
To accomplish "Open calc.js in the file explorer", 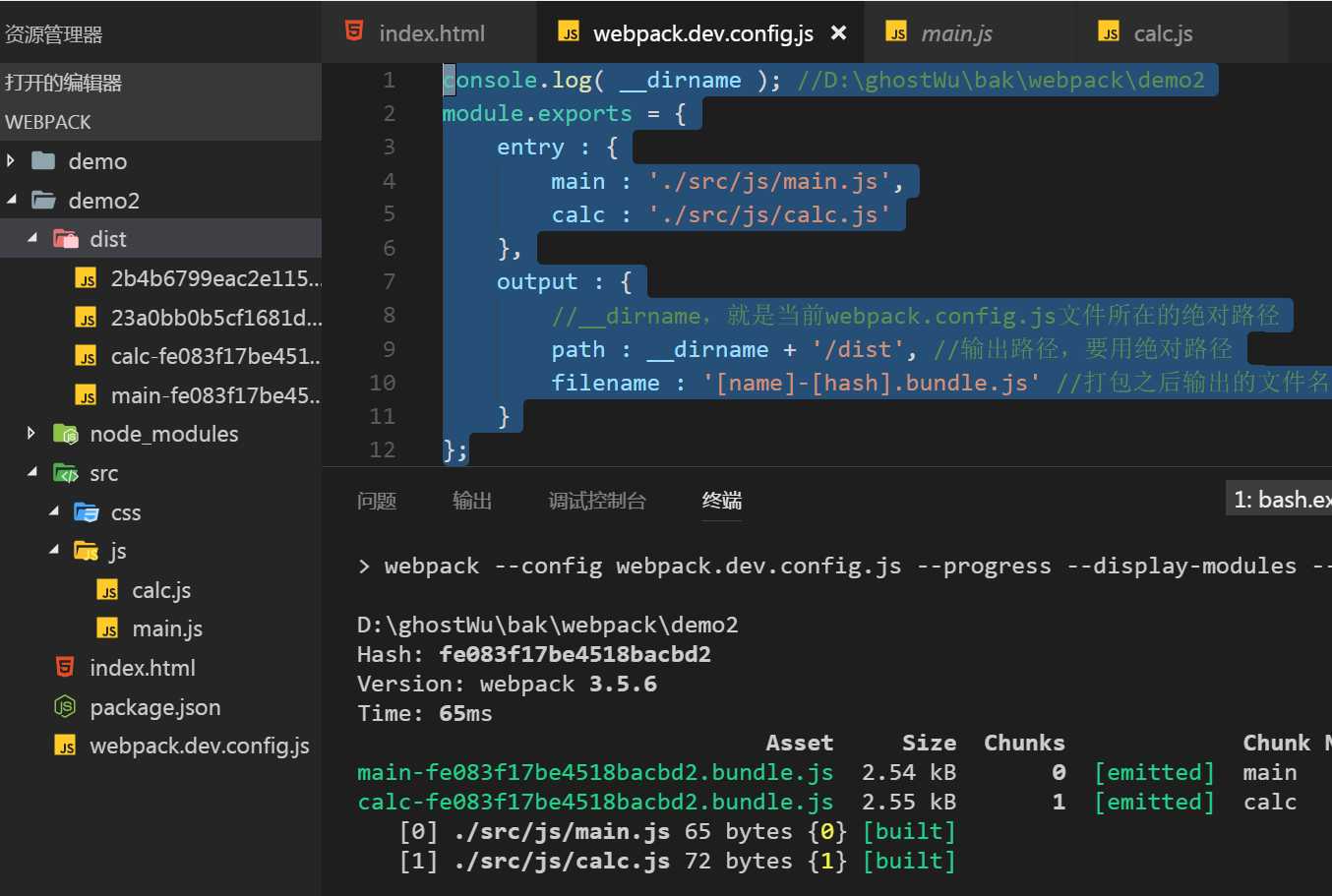I will 161,590.
